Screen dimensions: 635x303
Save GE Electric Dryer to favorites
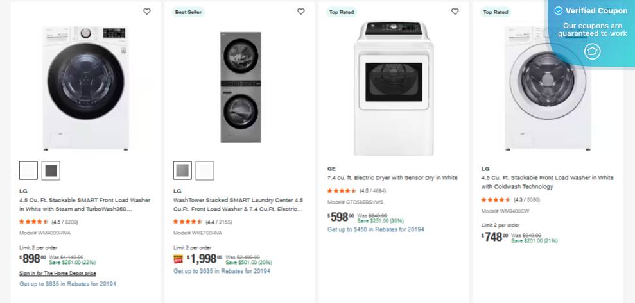point(455,12)
